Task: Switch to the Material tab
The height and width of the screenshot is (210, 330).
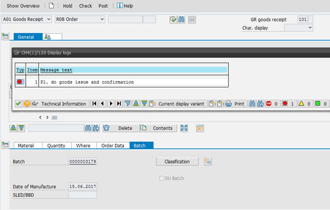Action: tap(28, 145)
